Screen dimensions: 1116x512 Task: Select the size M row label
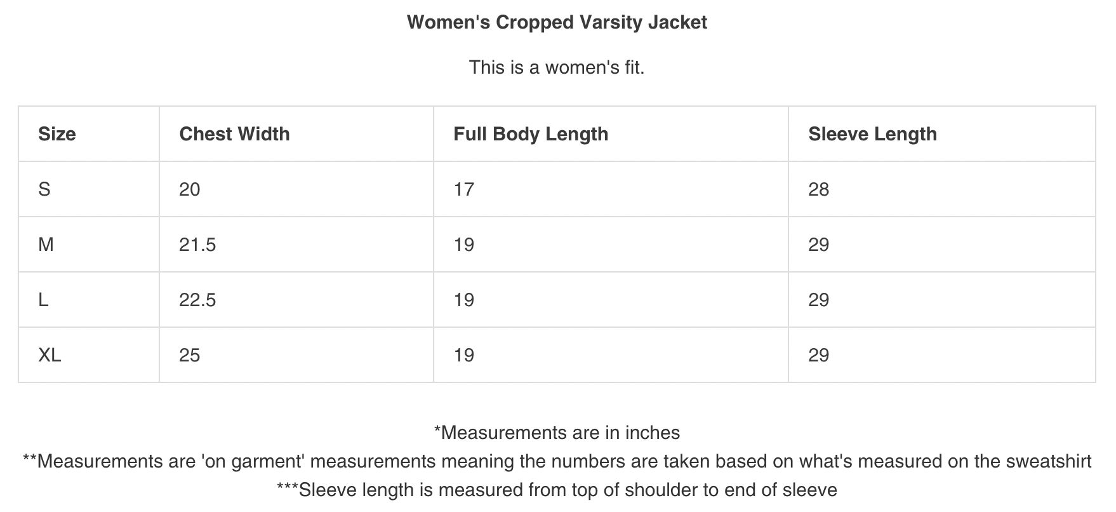[x=46, y=245]
